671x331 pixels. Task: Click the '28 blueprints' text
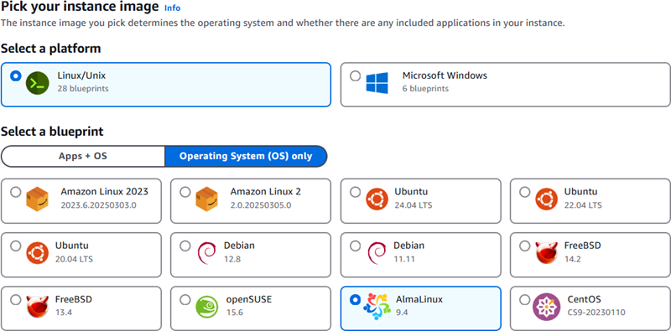pos(83,89)
